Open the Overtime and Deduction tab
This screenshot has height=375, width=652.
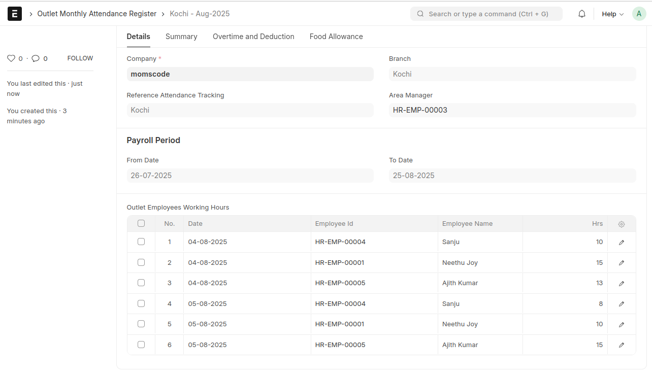tap(253, 37)
